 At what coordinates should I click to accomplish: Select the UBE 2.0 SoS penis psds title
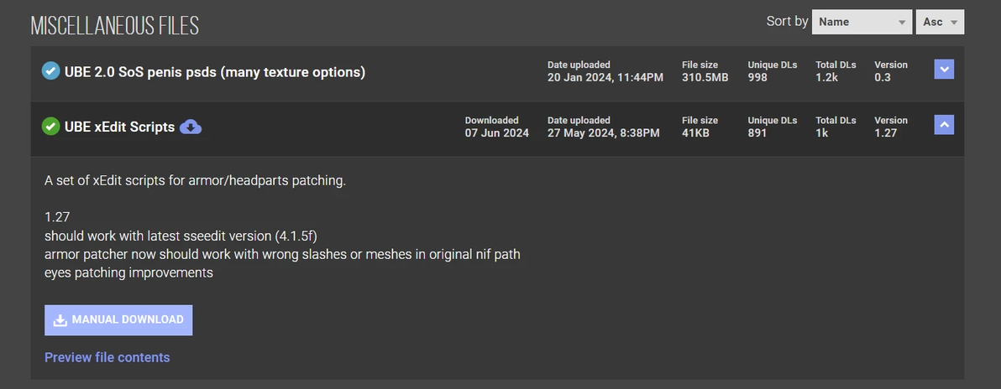tap(214, 72)
